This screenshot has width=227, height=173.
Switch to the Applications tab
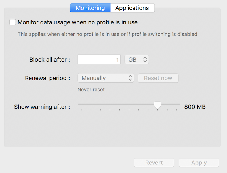pos(132,8)
